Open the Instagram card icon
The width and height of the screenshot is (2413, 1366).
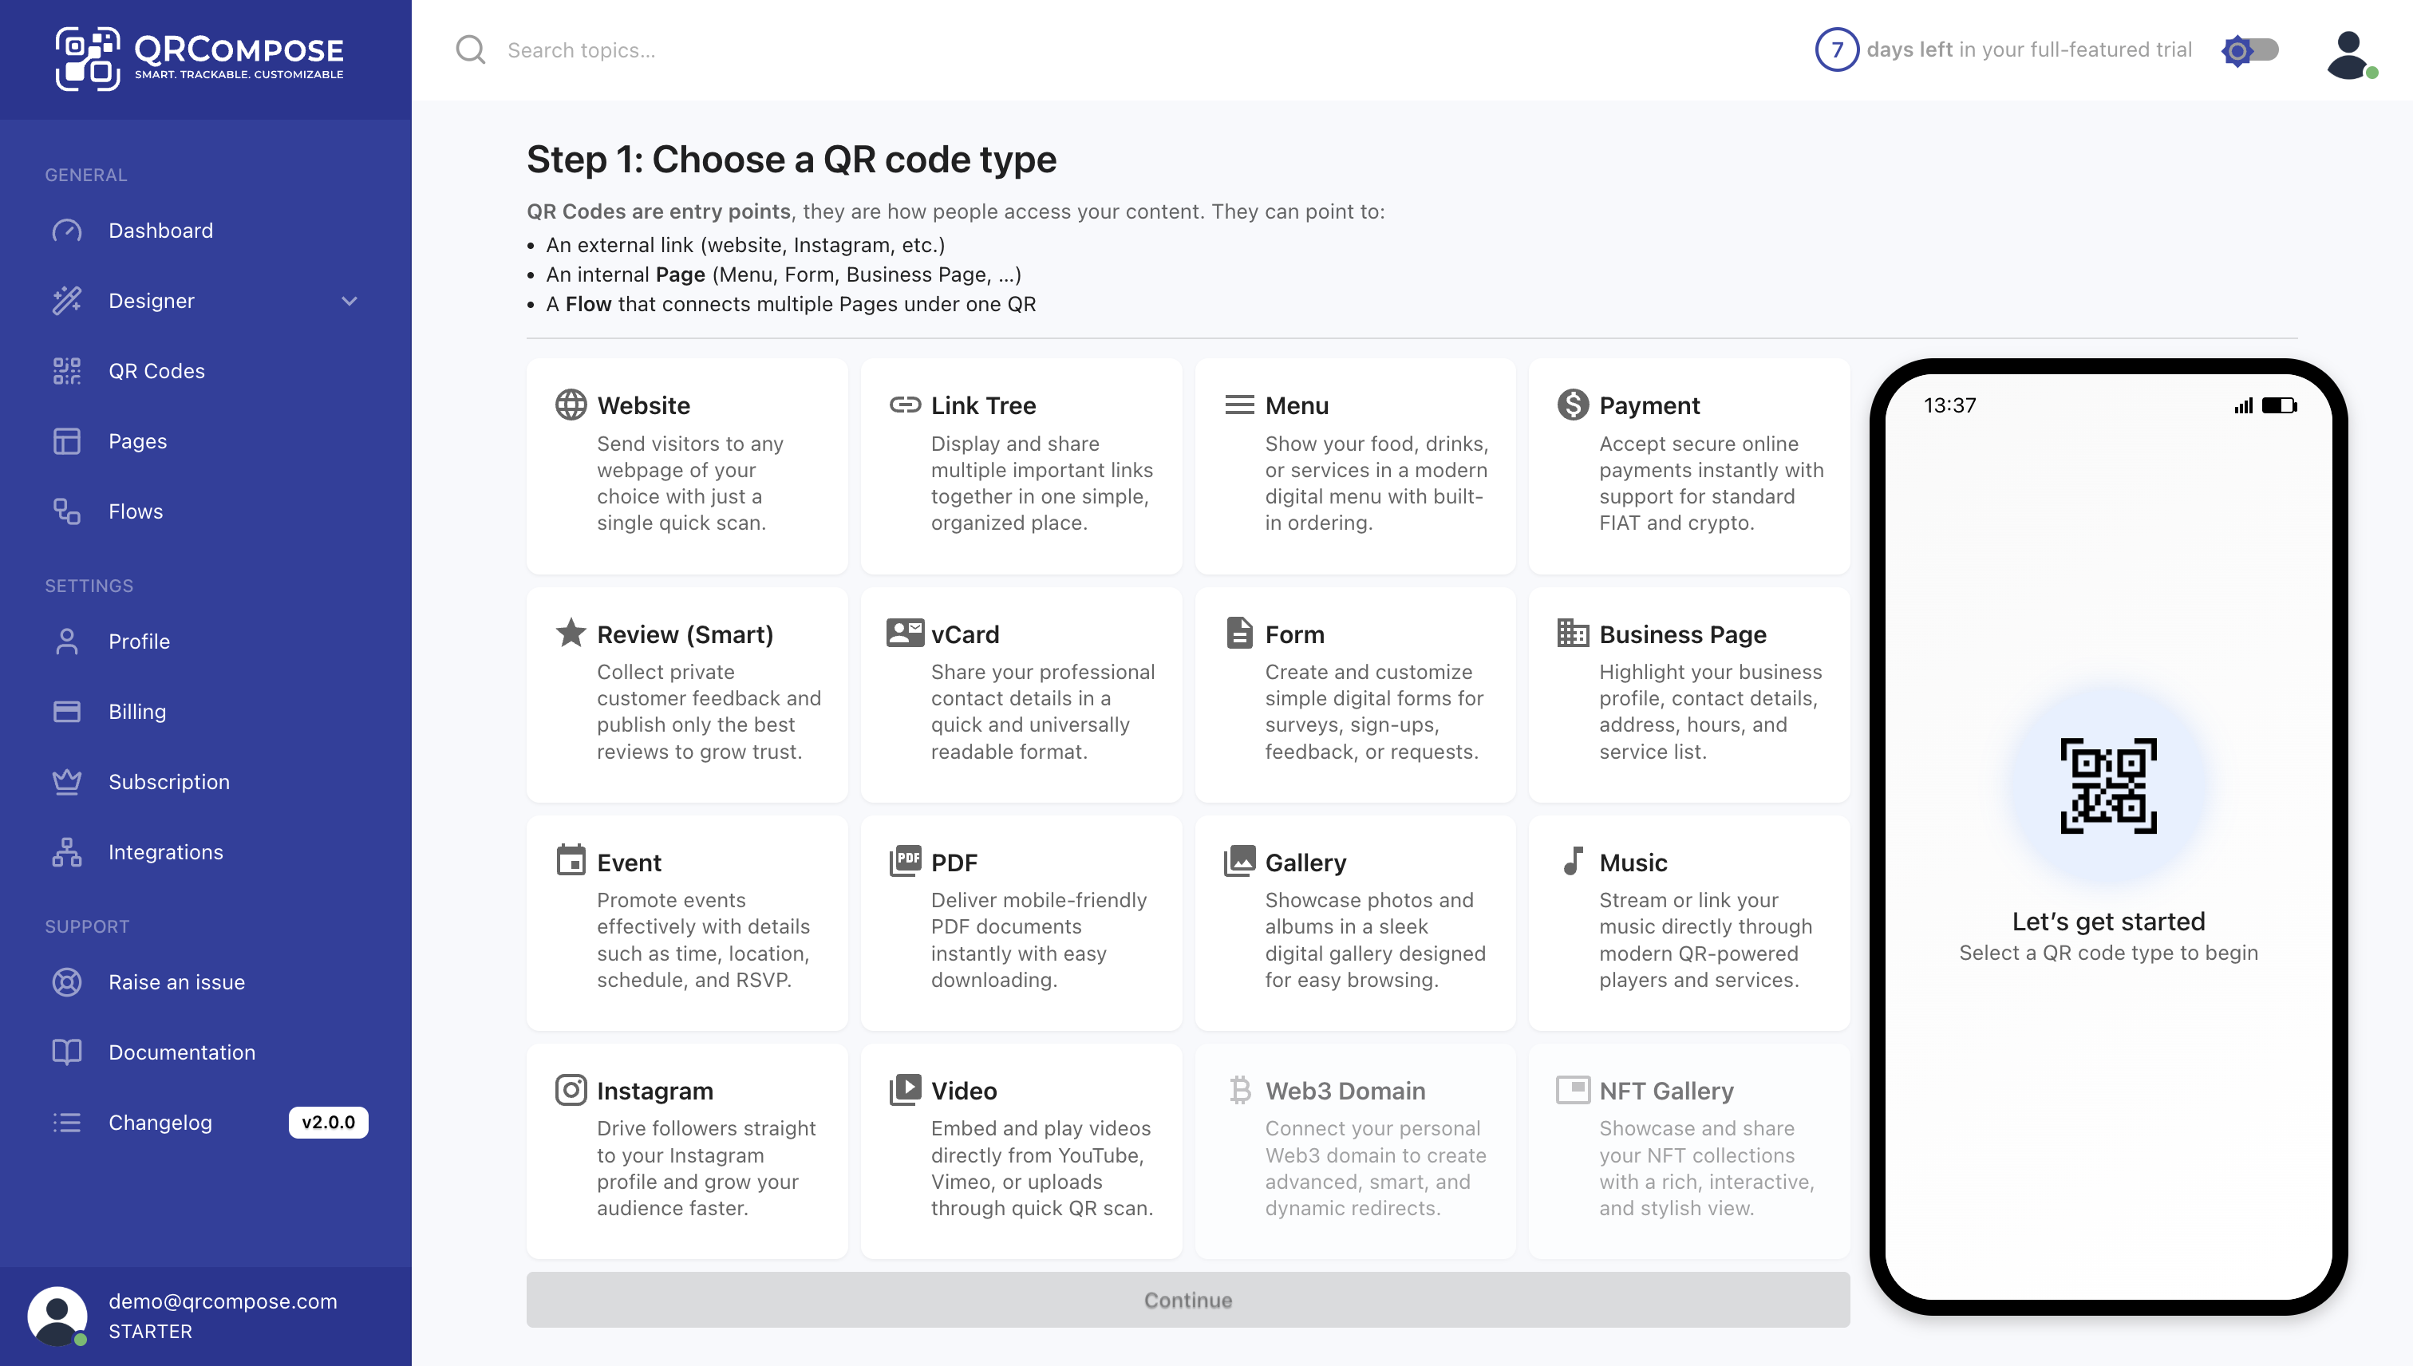tap(571, 1089)
